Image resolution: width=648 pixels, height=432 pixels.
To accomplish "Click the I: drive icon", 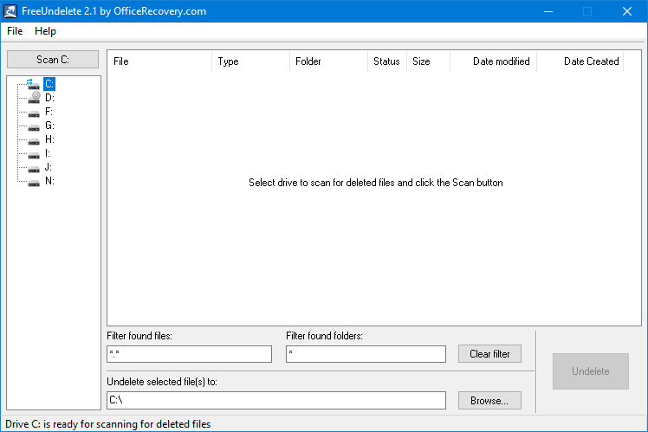I will (34, 155).
